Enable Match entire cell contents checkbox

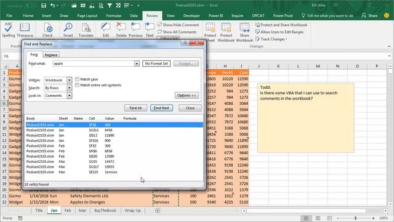tap(77, 85)
